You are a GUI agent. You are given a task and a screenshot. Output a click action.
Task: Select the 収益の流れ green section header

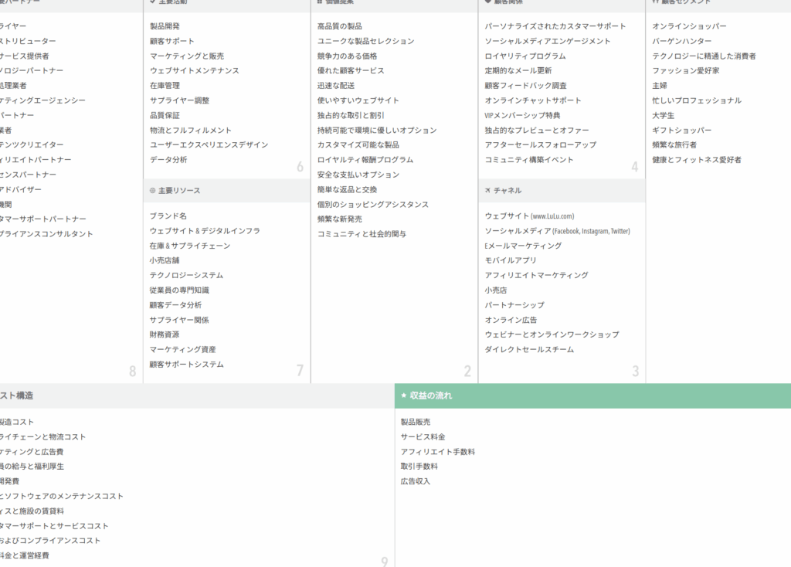pos(592,396)
